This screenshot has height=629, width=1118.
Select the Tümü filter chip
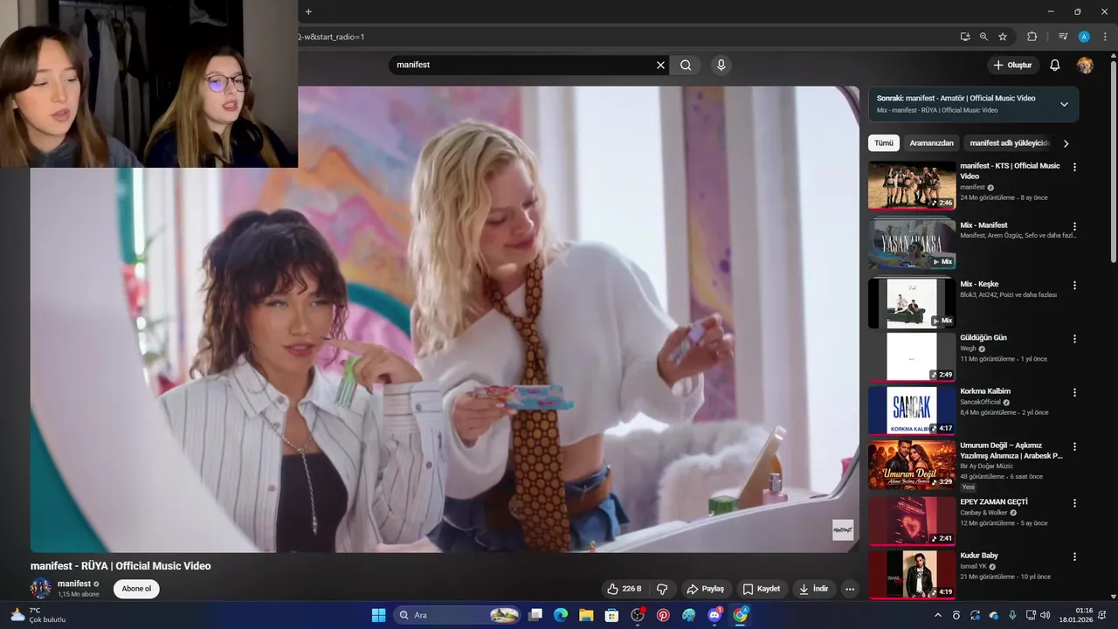[884, 142]
